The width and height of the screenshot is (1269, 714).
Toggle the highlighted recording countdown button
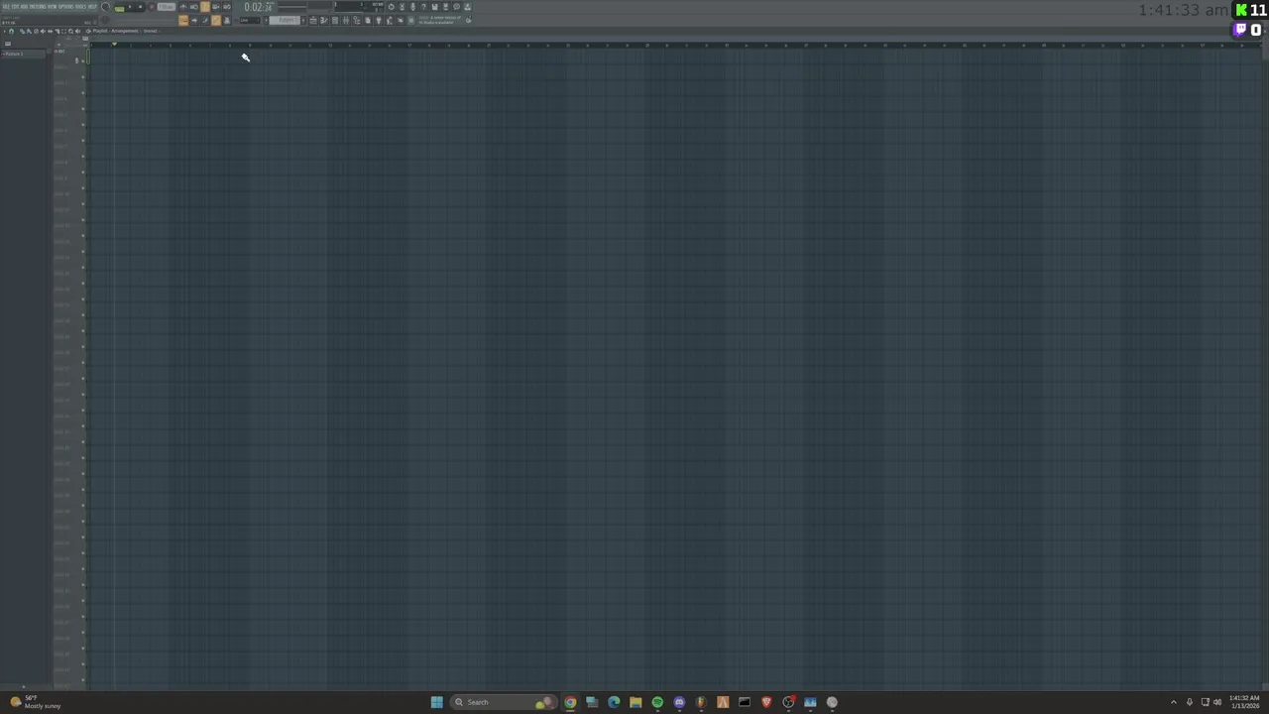click(x=205, y=7)
